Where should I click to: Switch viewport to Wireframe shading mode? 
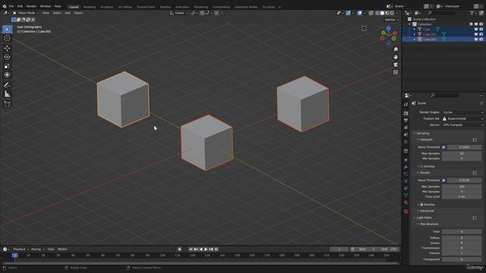pos(377,13)
